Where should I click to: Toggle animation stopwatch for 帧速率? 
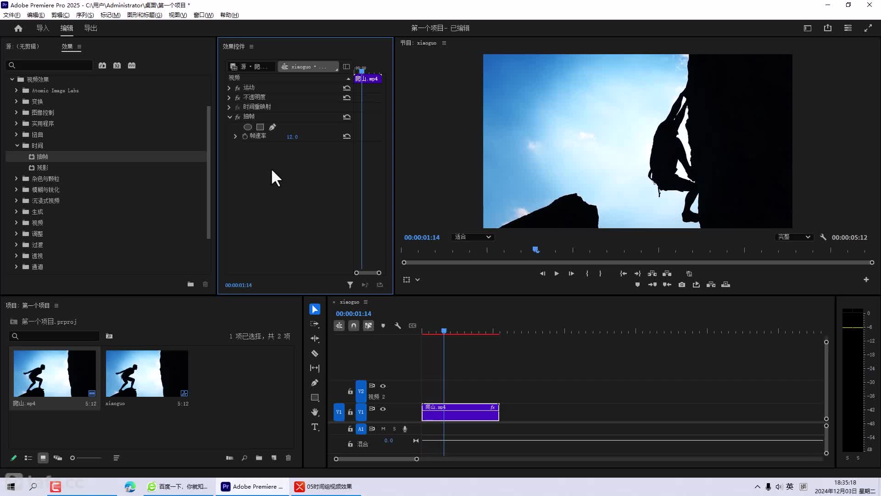click(245, 136)
